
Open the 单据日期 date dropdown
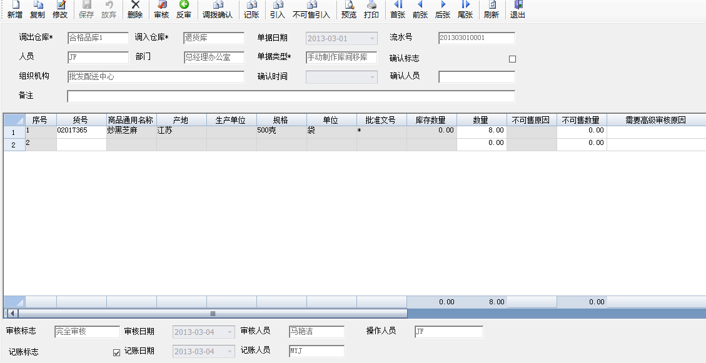[x=372, y=39]
